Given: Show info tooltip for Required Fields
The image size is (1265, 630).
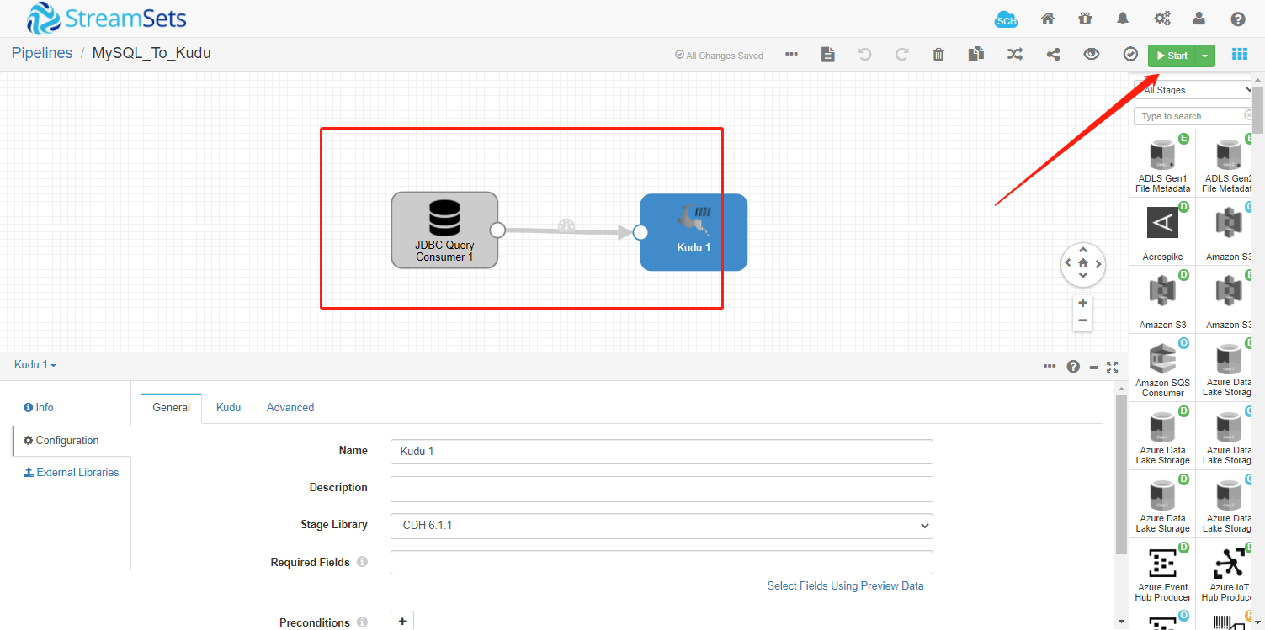Looking at the screenshot, I should 362,562.
